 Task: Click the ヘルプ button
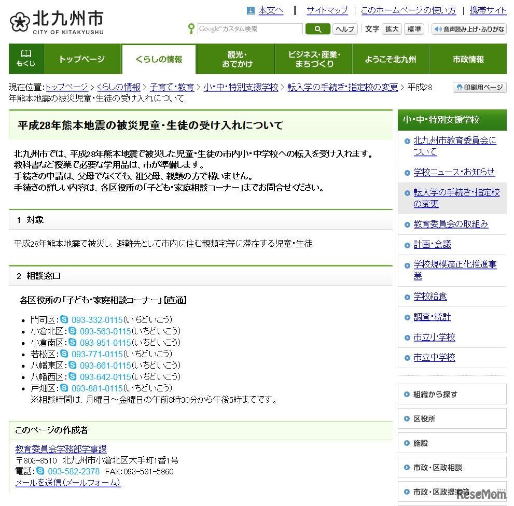tap(345, 29)
